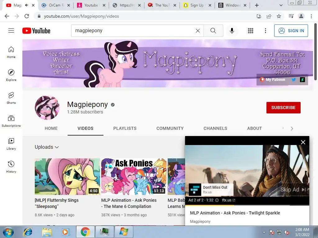
Task: Clear the search box with X
Action: click(198, 31)
